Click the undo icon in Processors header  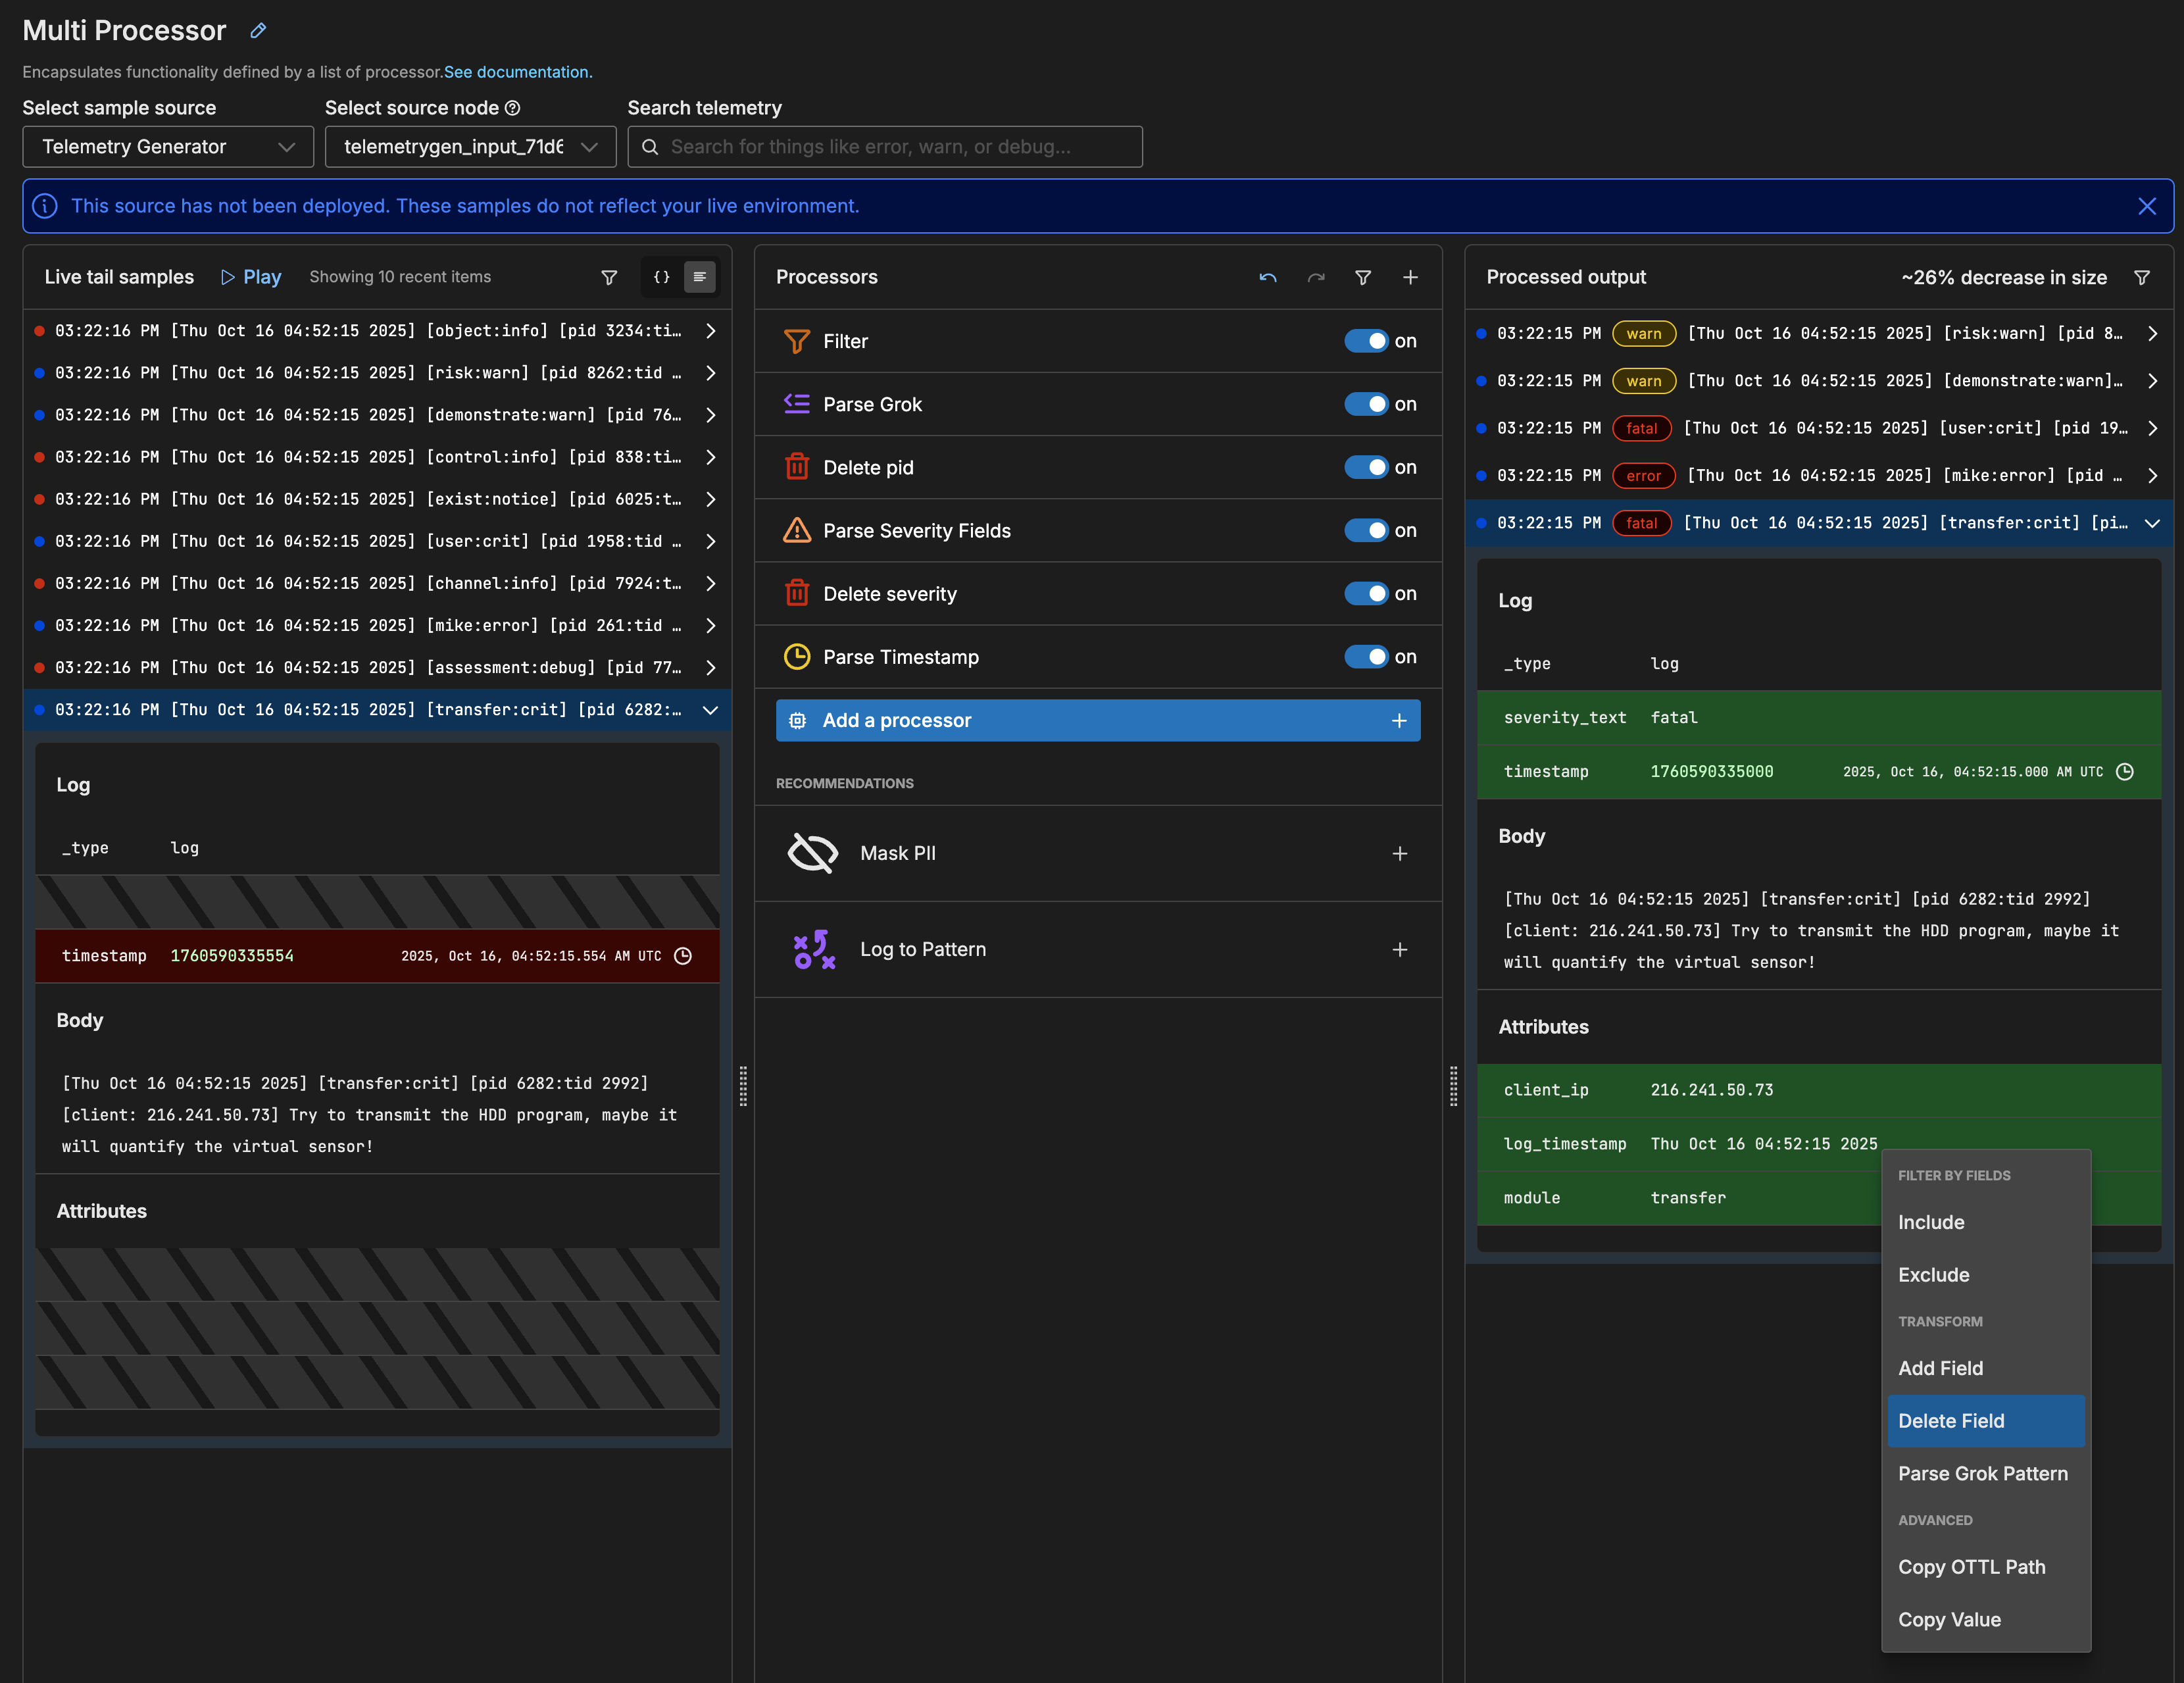pyautogui.click(x=1268, y=277)
